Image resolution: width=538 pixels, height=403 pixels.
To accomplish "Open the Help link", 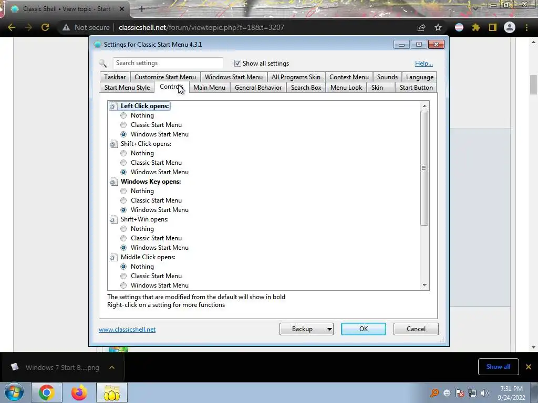I will (424, 63).
